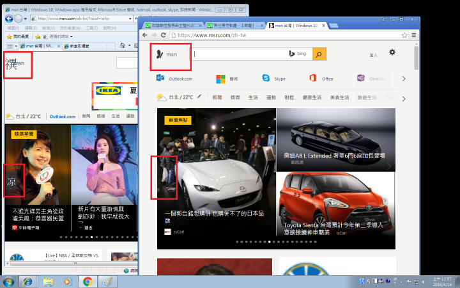
Task: Open msn settings via the gear icon
Action: click(392, 52)
